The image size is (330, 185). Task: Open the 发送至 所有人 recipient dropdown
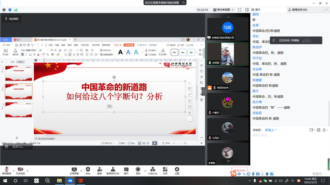pos(271,130)
